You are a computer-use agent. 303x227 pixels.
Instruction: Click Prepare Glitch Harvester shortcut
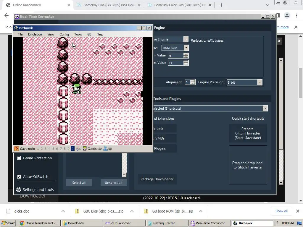(x=248, y=133)
